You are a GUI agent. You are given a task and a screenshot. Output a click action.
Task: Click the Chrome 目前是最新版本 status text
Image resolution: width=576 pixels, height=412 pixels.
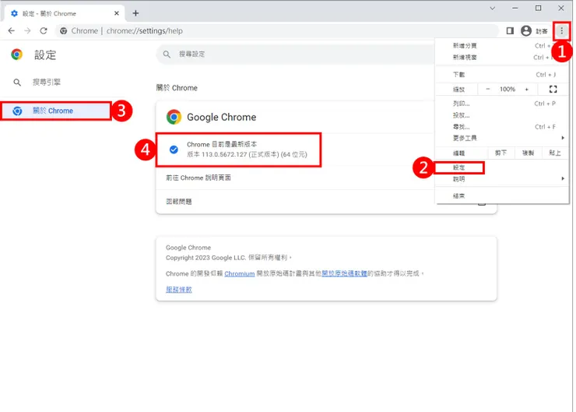(223, 145)
